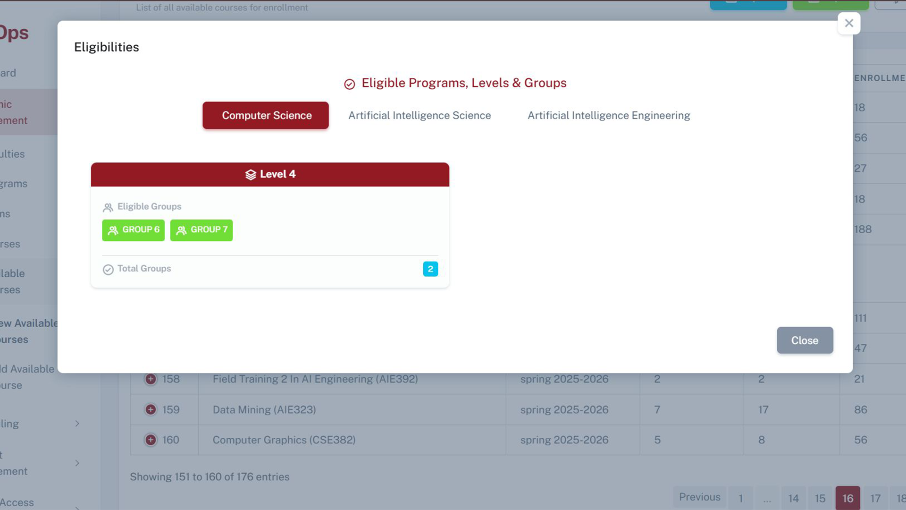Viewport: 906px width, 510px height.
Task: Go to pagination page 14
Action: [x=793, y=498]
